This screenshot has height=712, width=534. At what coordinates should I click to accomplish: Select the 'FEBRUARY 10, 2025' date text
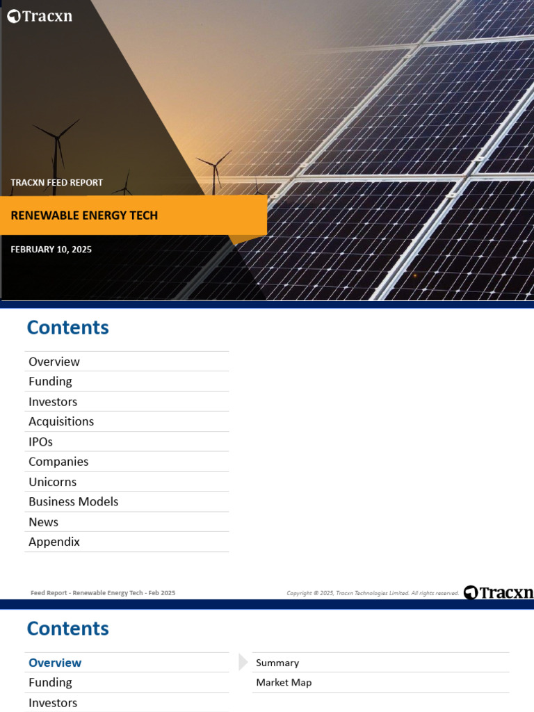click(51, 250)
